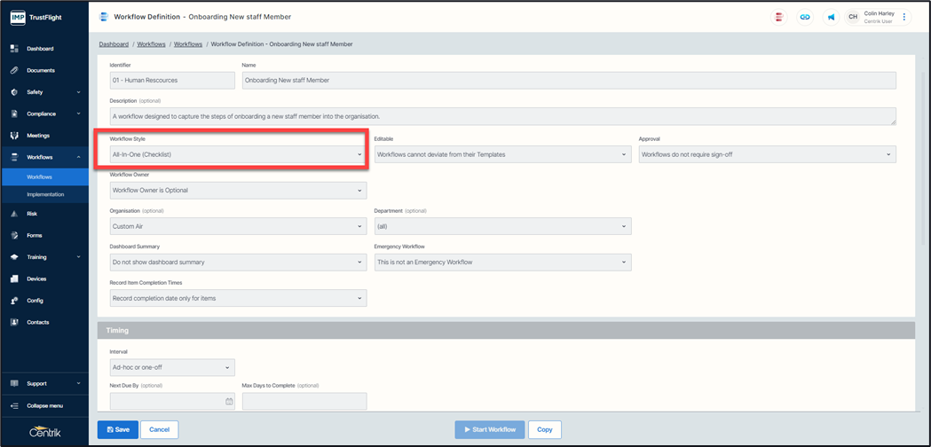Open the Documents paperclip icon
The height and width of the screenshot is (447, 931).
(14, 70)
